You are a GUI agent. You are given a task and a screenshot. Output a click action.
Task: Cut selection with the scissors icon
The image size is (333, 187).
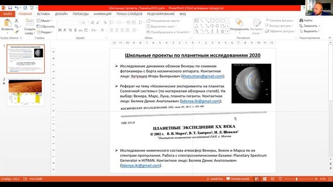pos(16,21)
